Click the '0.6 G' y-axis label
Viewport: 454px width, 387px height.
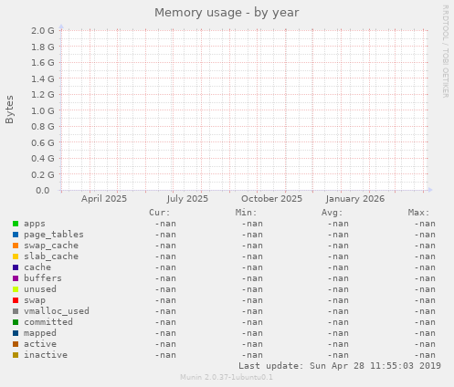coord(43,142)
